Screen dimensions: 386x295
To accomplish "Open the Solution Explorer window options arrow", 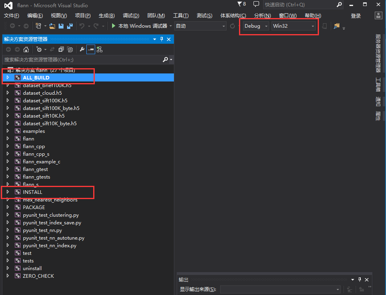I will [155, 39].
